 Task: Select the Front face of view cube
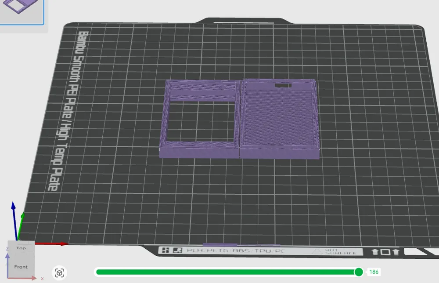pyautogui.click(x=21, y=266)
